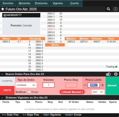Viewport: 119px width, 117px height.
Task: Switch to the Posiciones tab
Action: [41, 3]
